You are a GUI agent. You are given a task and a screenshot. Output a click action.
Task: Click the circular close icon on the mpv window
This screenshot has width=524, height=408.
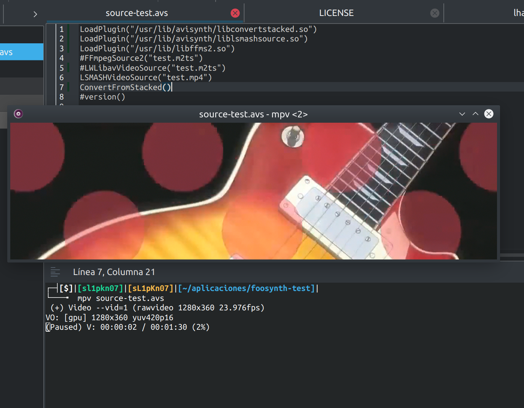(x=489, y=114)
